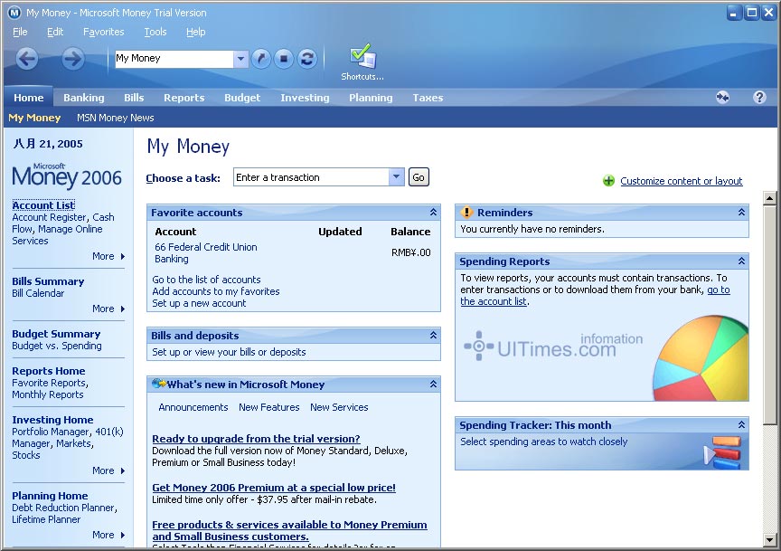Collapse the What's new in Microsoft Money panel
The width and height of the screenshot is (781, 551).
tap(433, 384)
